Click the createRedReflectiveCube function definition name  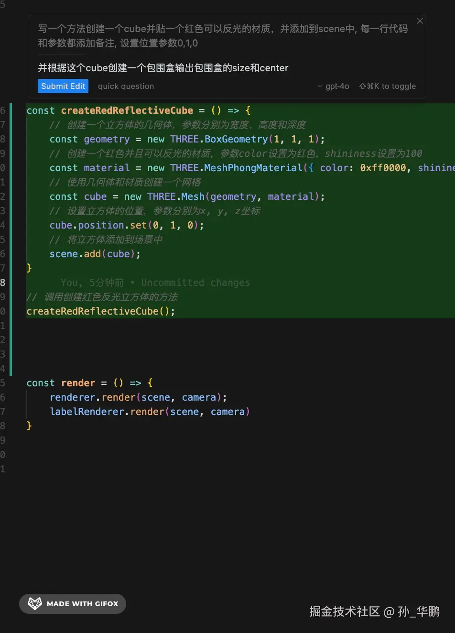127,110
